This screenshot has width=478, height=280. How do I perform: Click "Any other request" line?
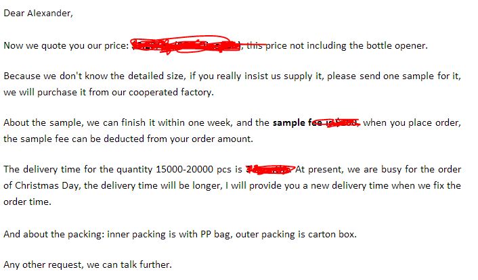click(x=88, y=264)
